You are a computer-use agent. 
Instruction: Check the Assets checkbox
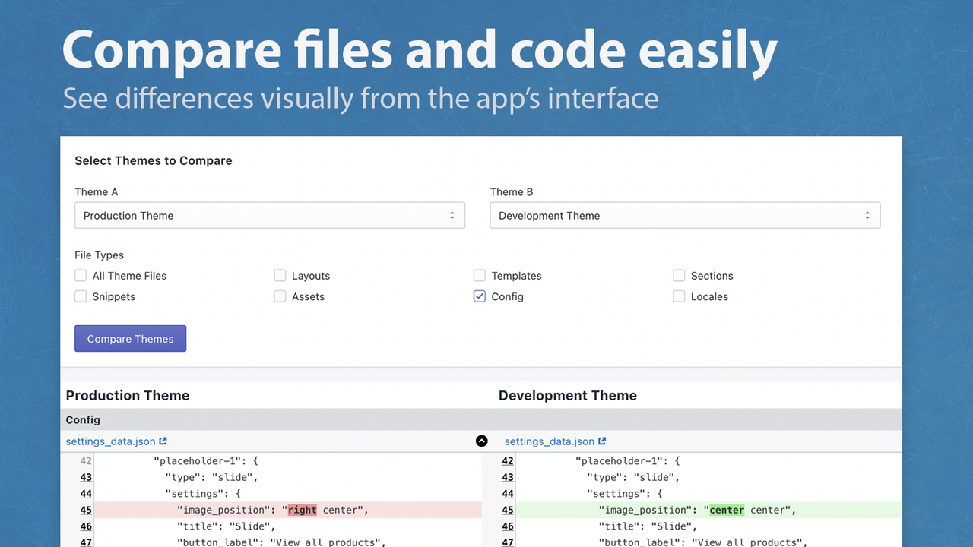280,296
